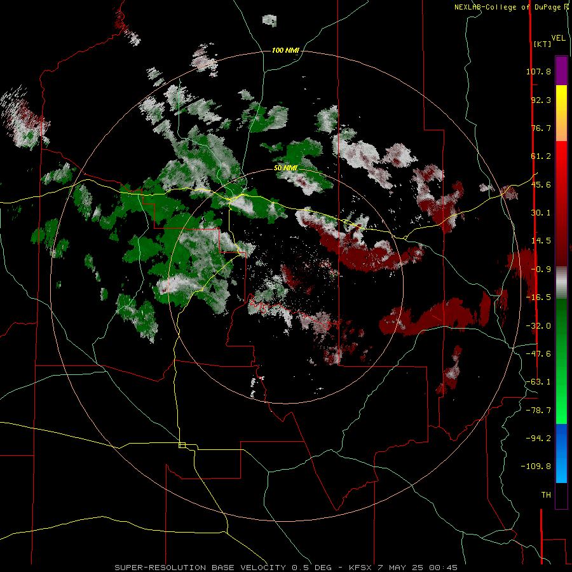Click the 50 NMI range ring label
572x572 pixels.
coord(285,168)
